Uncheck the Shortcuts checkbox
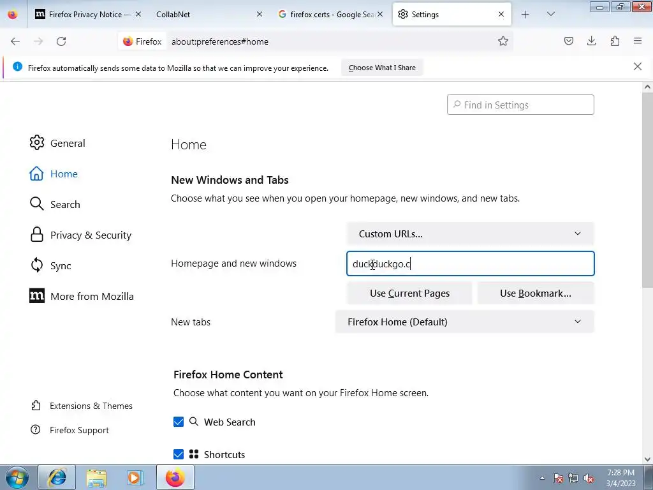The image size is (653, 490). coord(179,454)
